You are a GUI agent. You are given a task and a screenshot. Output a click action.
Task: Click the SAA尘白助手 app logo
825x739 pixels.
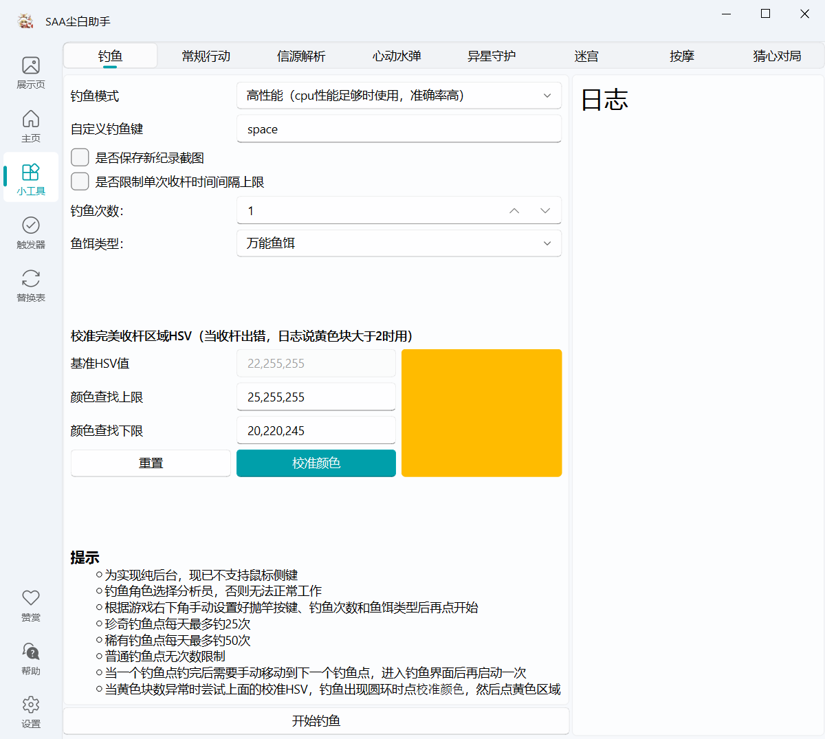pyautogui.click(x=25, y=21)
